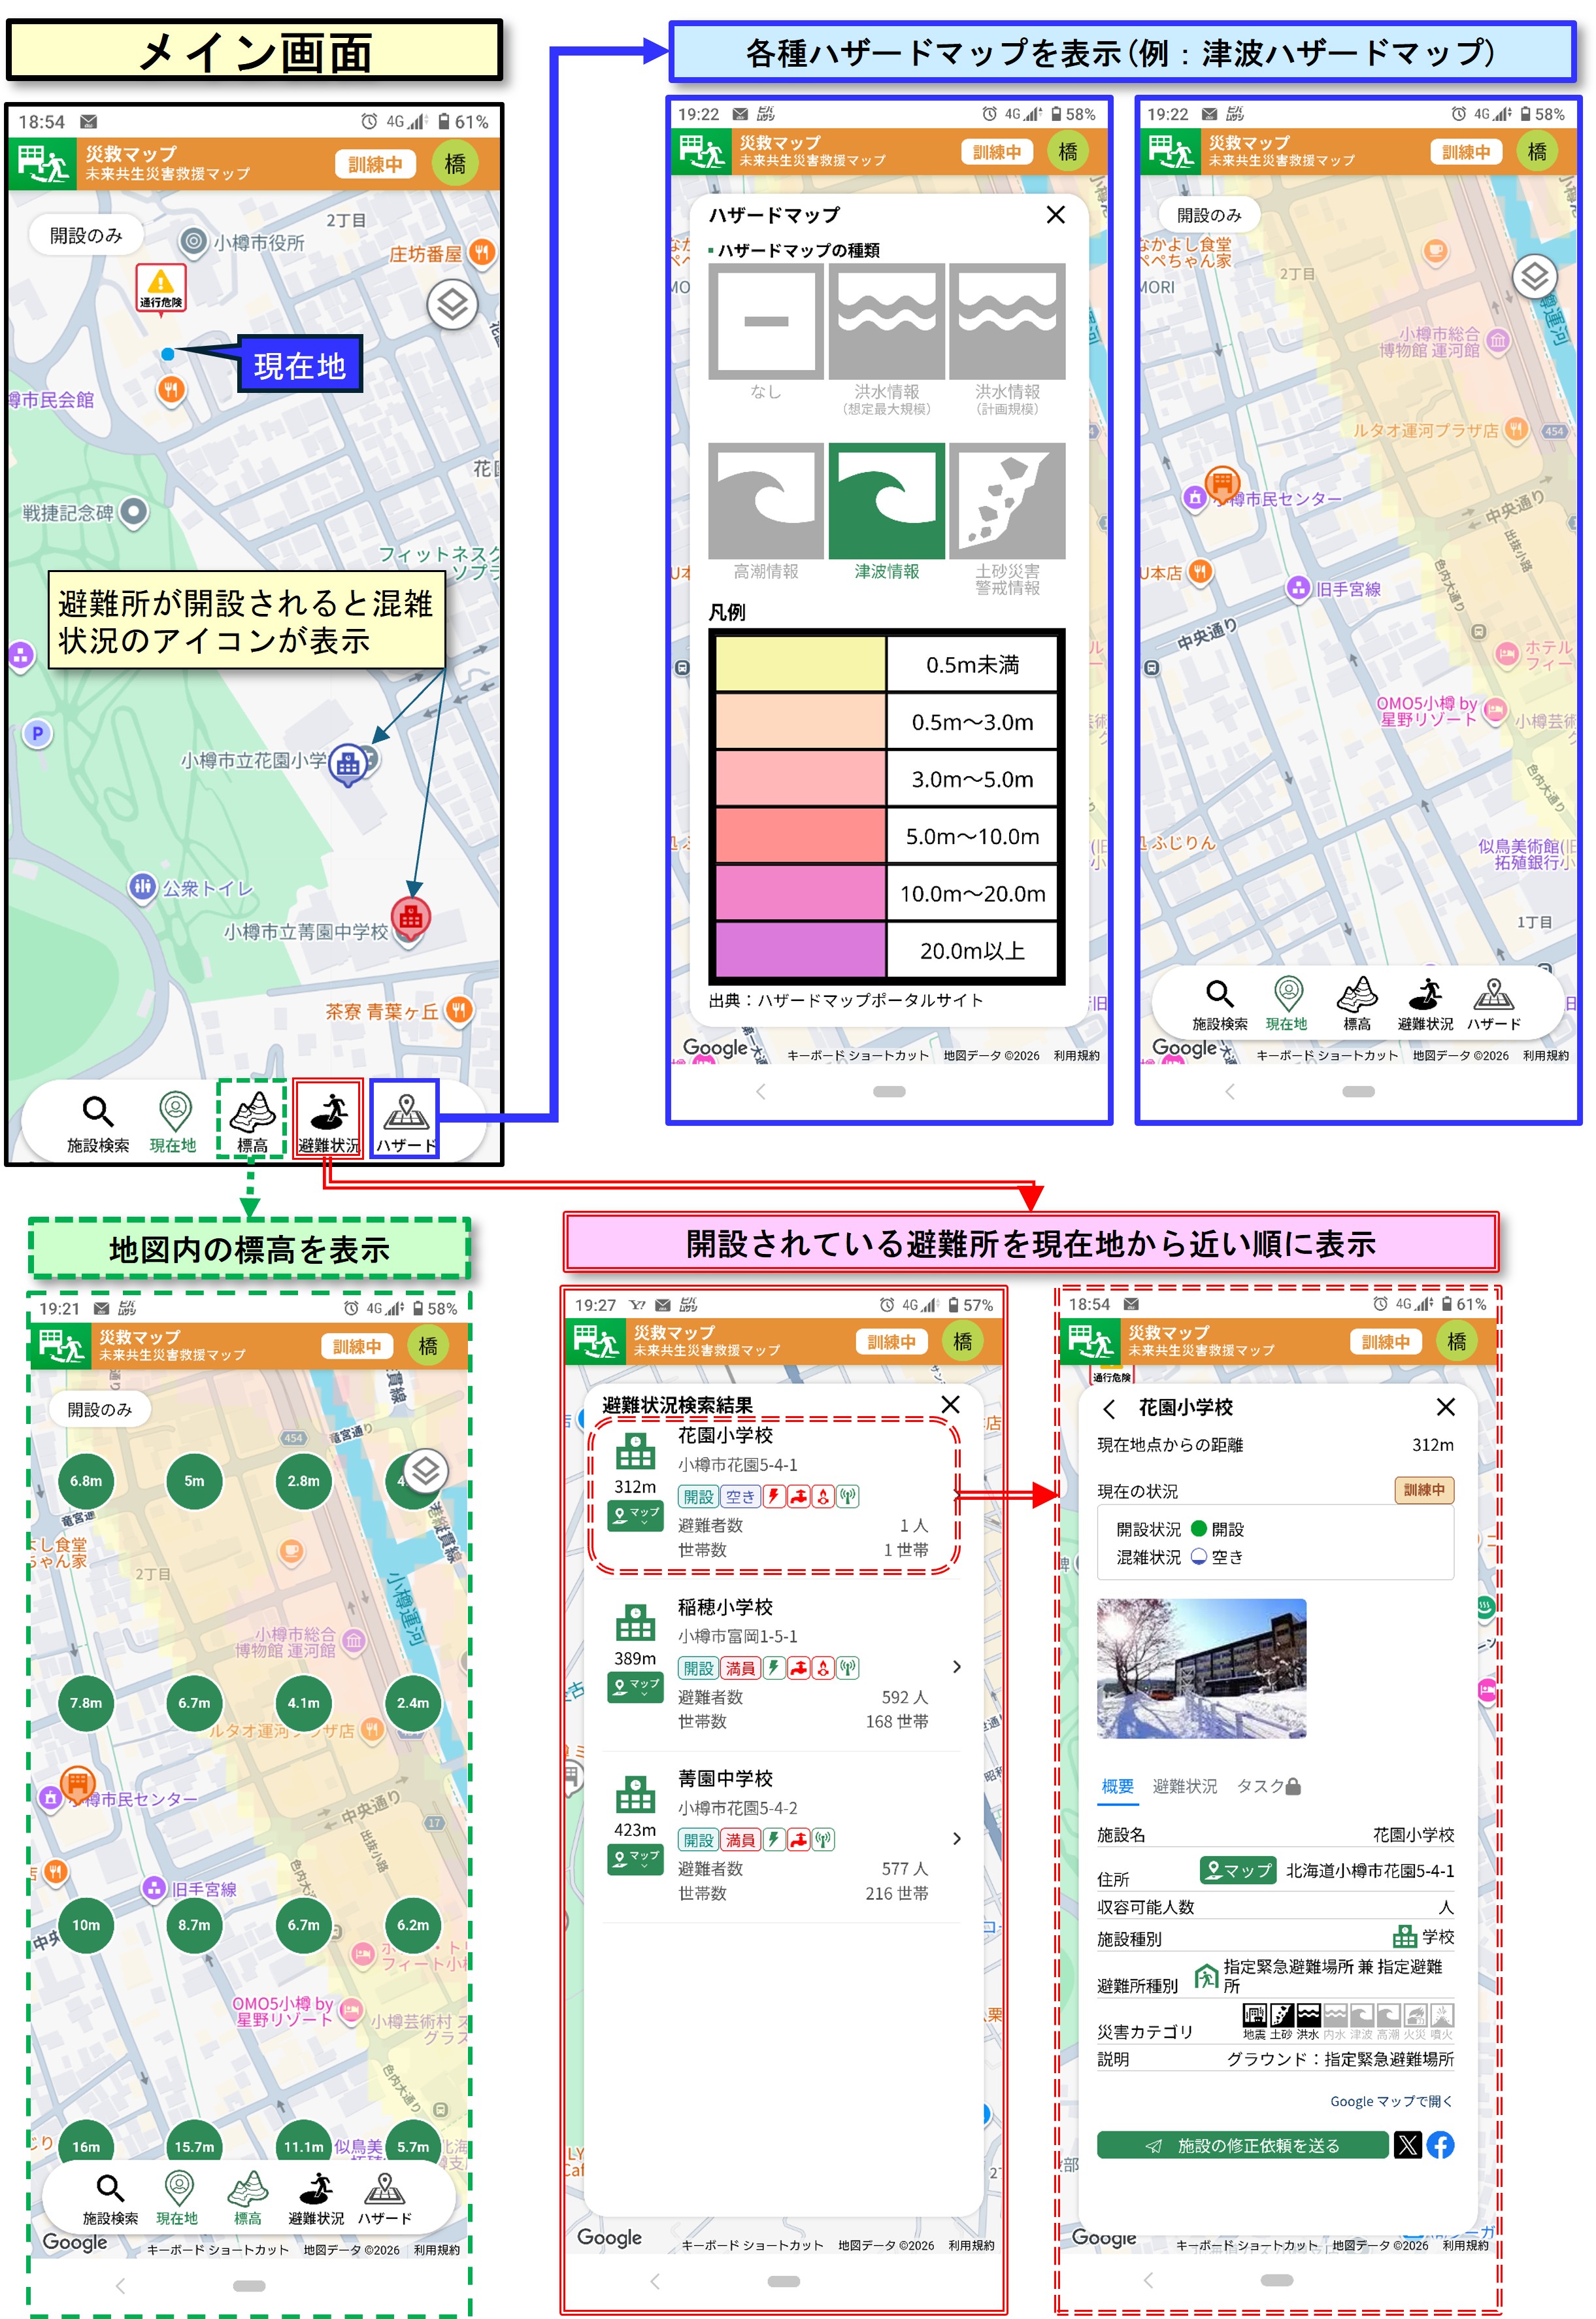Click the 20.0m以上 purple legend swatch
The width and height of the screenshot is (1596, 2319).
pos(800,949)
